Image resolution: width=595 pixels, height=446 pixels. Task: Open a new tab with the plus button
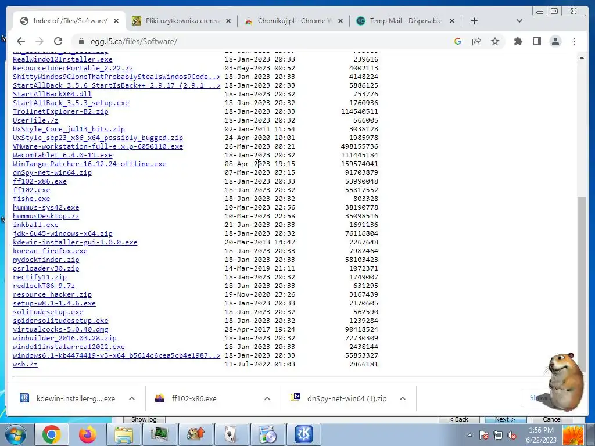coord(474,21)
